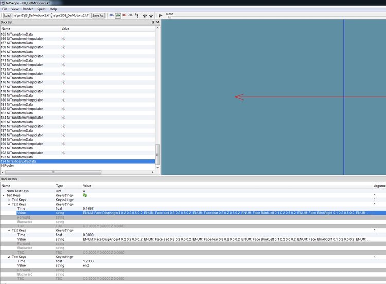Click the Save As button
Viewport: 386px width, 284px height.
(x=98, y=15)
